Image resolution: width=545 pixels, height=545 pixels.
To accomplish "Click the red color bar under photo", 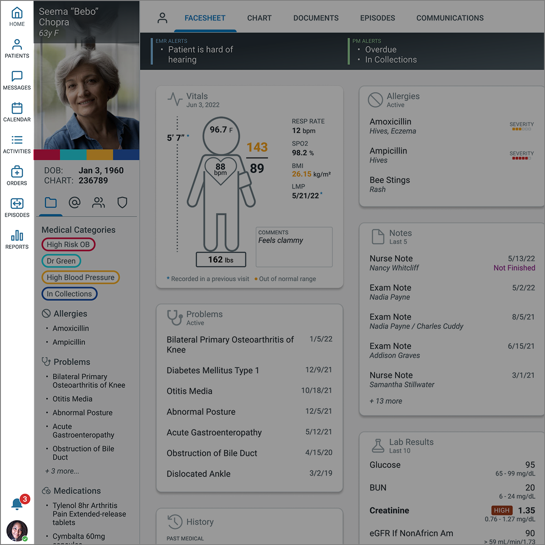I will [x=47, y=155].
